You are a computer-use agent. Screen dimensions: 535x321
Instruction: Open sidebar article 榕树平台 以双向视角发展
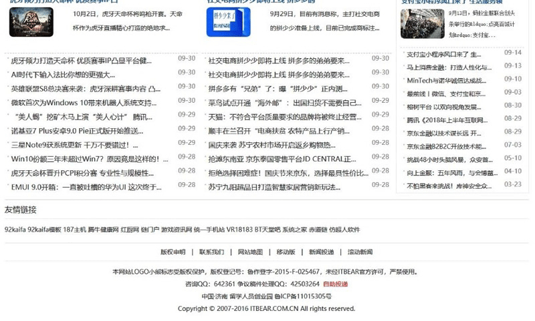[x=443, y=107]
